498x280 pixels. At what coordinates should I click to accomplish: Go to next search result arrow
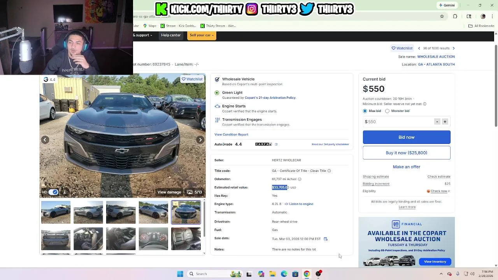pyautogui.click(x=454, y=48)
